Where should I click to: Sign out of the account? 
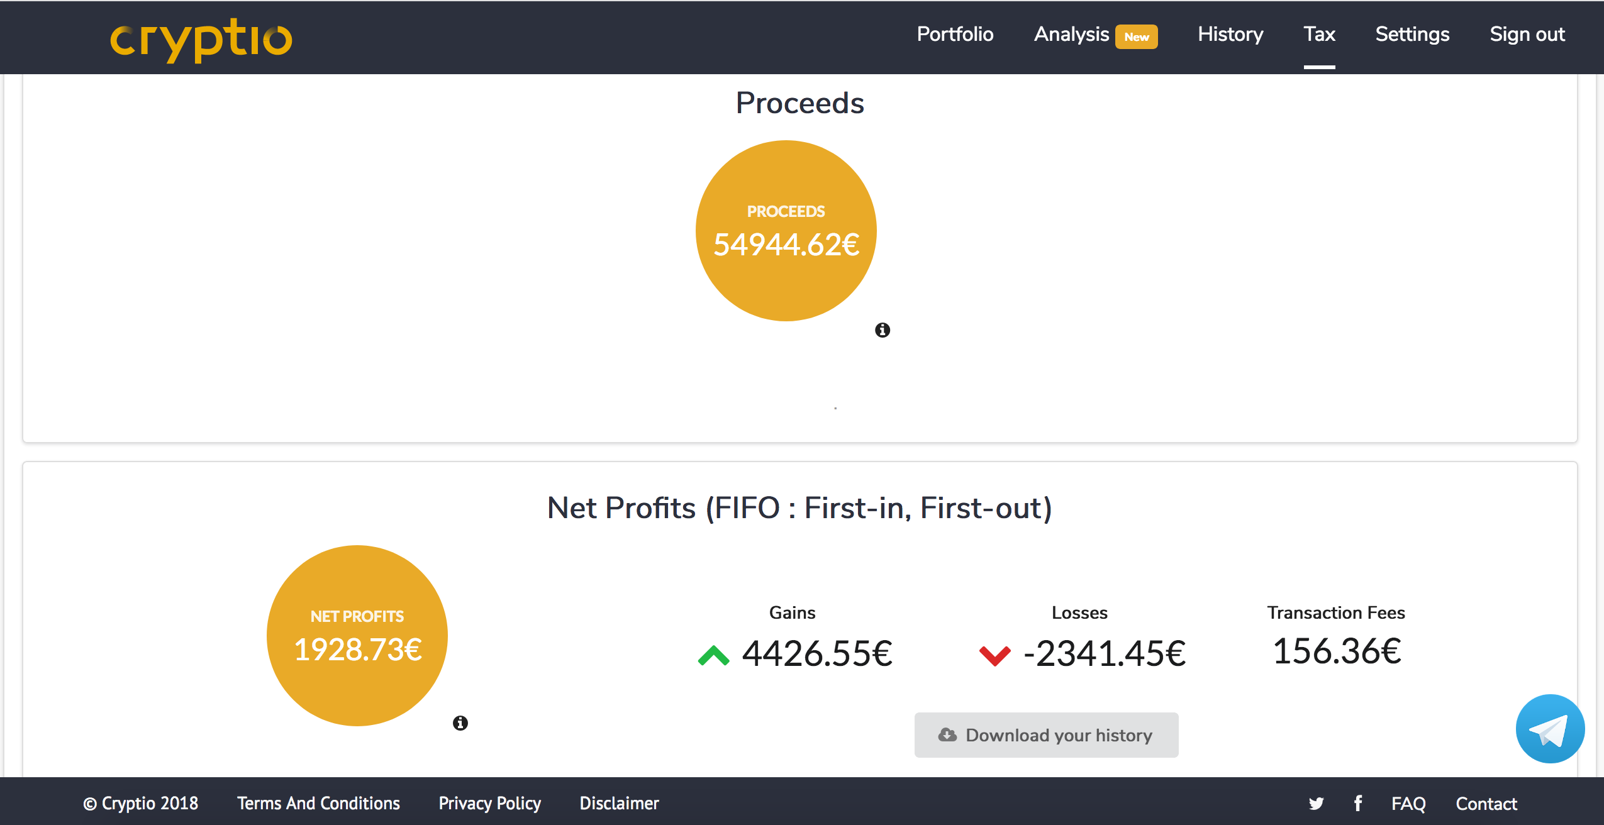[x=1527, y=34]
